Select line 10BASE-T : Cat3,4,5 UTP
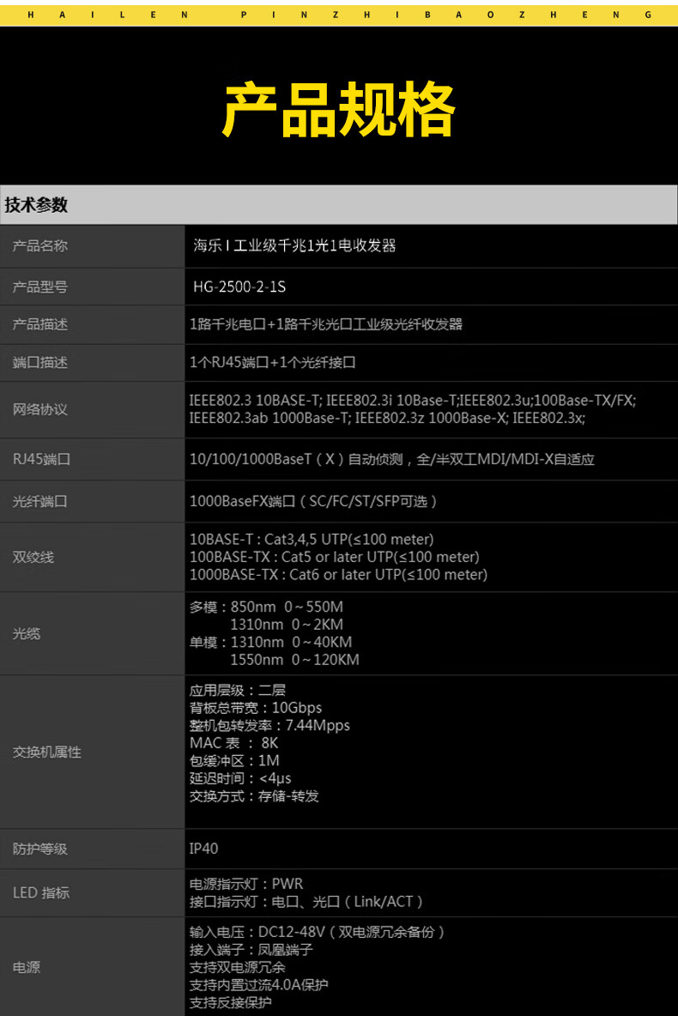The image size is (678, 1016). pyautogui.click(x=312, y=539)
